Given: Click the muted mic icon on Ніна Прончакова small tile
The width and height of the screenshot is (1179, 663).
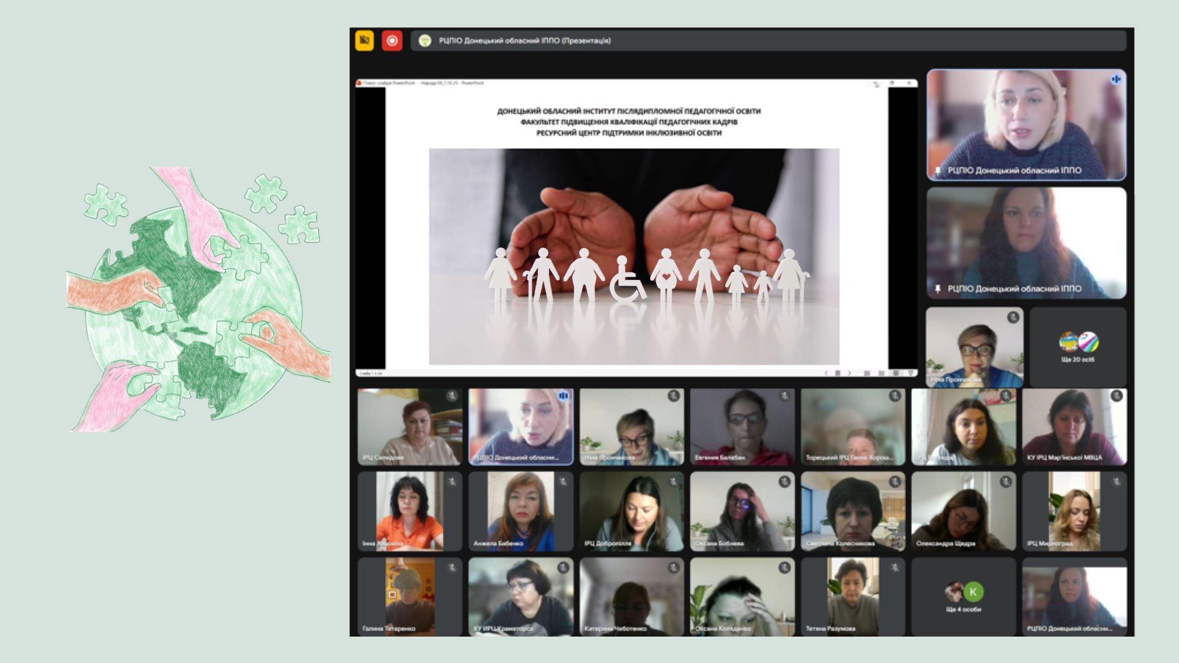Looking at the screenshot, I should tap(1013, 317).
